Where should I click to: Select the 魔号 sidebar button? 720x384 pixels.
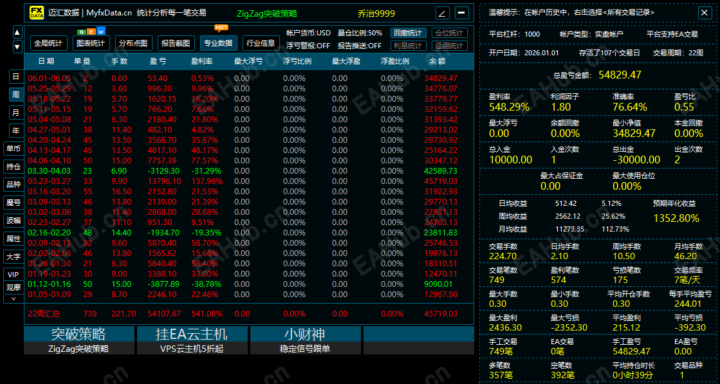click(14, 203)
